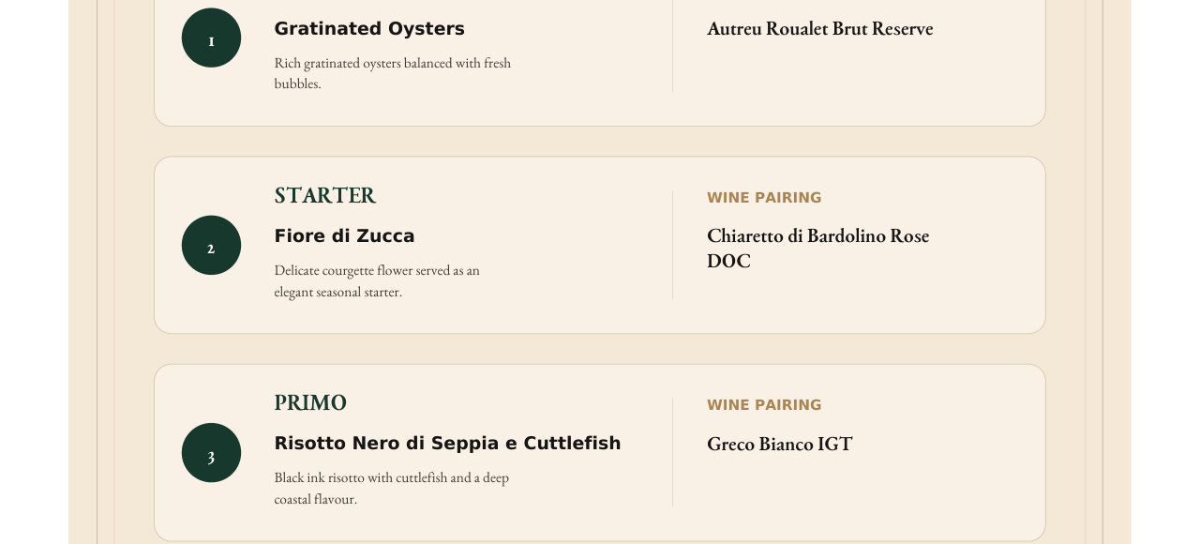Click the course number 3 circle
1200x544 pixels.
211,452
